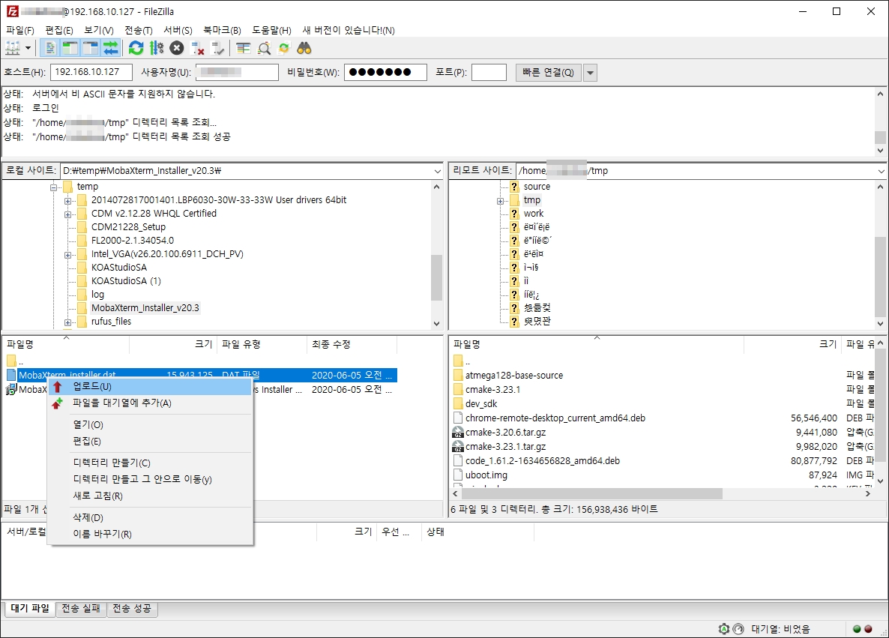Open the 북마크(B) menu
This screenshot has height=638, width=889.
(222, 30)
